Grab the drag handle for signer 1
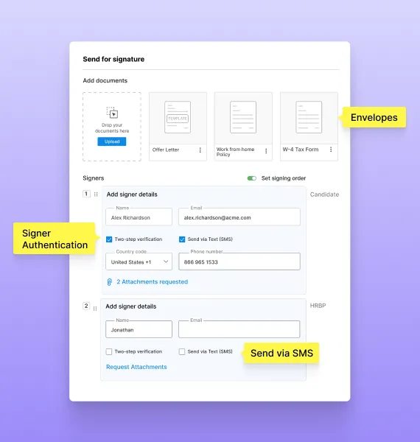This screenshot has width=420, height=442. pos(96,194)
